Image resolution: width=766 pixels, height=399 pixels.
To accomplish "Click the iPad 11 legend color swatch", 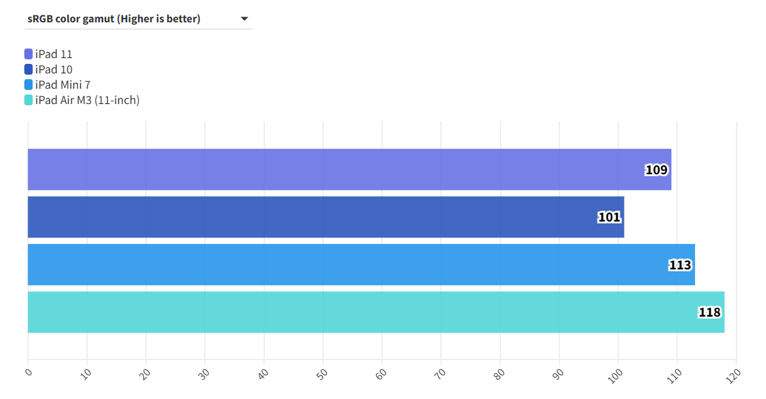I will (29, 54).
